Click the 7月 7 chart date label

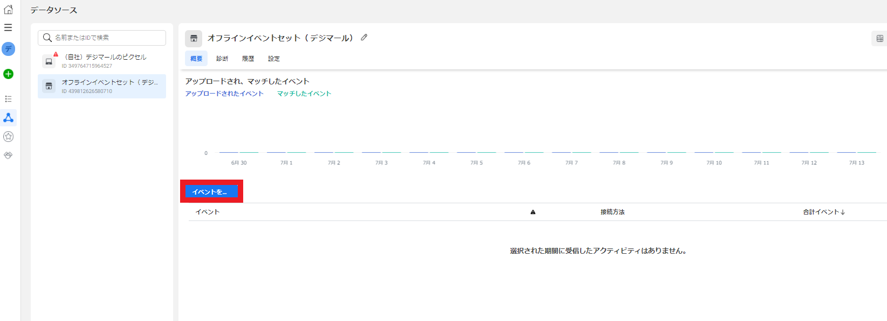[572, 162]
